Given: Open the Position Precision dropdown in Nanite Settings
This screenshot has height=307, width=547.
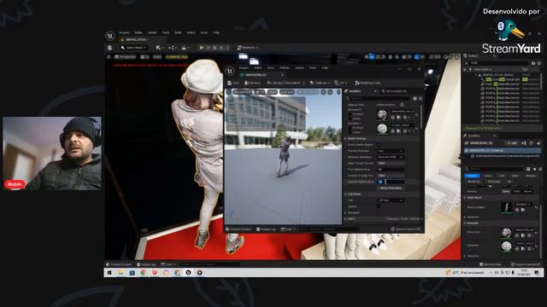Looking at the screenshot, I should click(390, 151).
